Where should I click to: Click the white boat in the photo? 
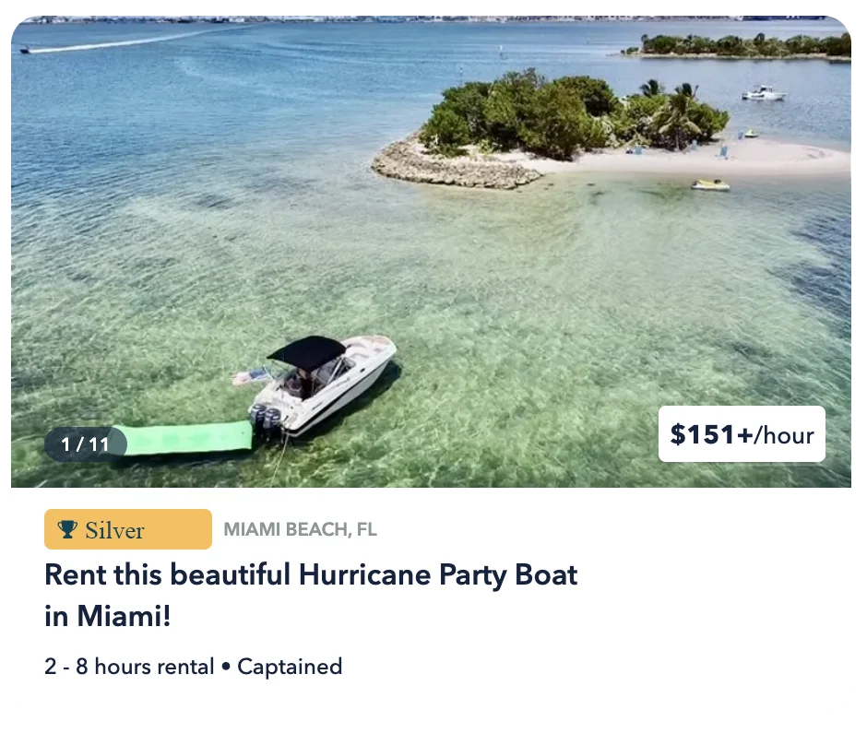(x=323, y=385)
